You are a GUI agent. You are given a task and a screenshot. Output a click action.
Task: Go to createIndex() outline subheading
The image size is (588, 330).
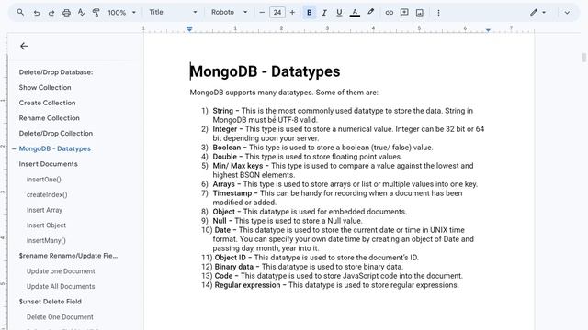(47, 195)
